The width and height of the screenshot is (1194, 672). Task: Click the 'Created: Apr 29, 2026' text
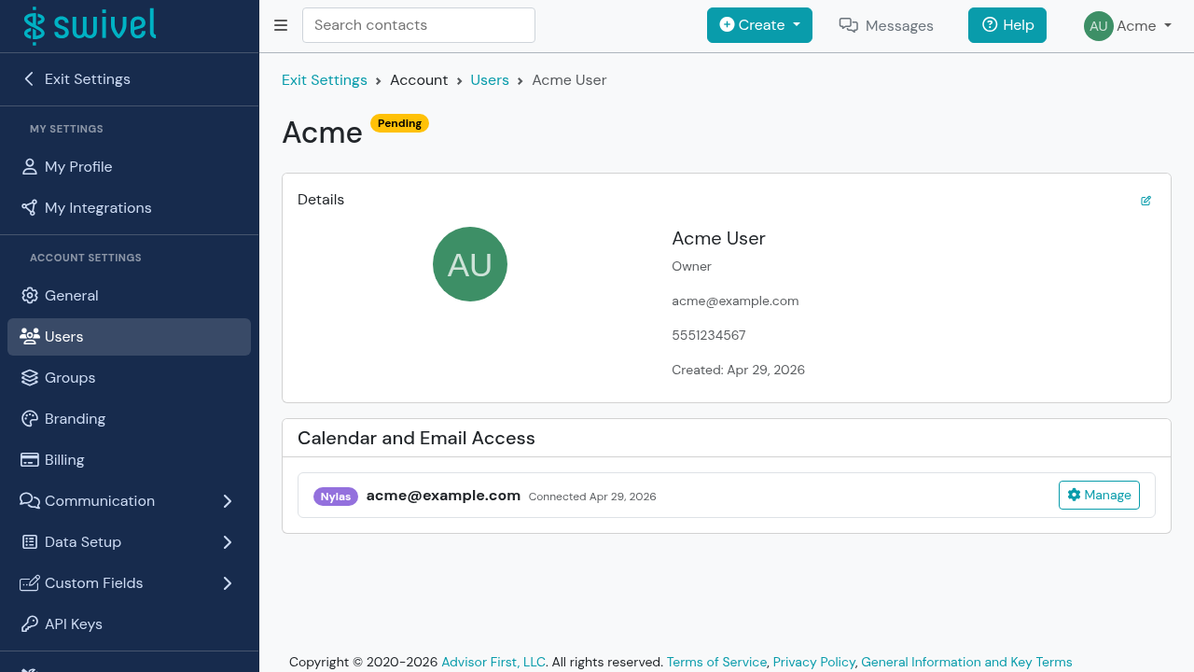(x=738, y=370)
